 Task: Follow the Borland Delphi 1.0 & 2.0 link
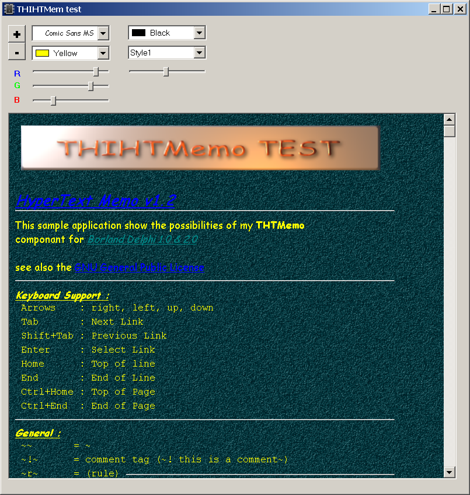point(142,239)
